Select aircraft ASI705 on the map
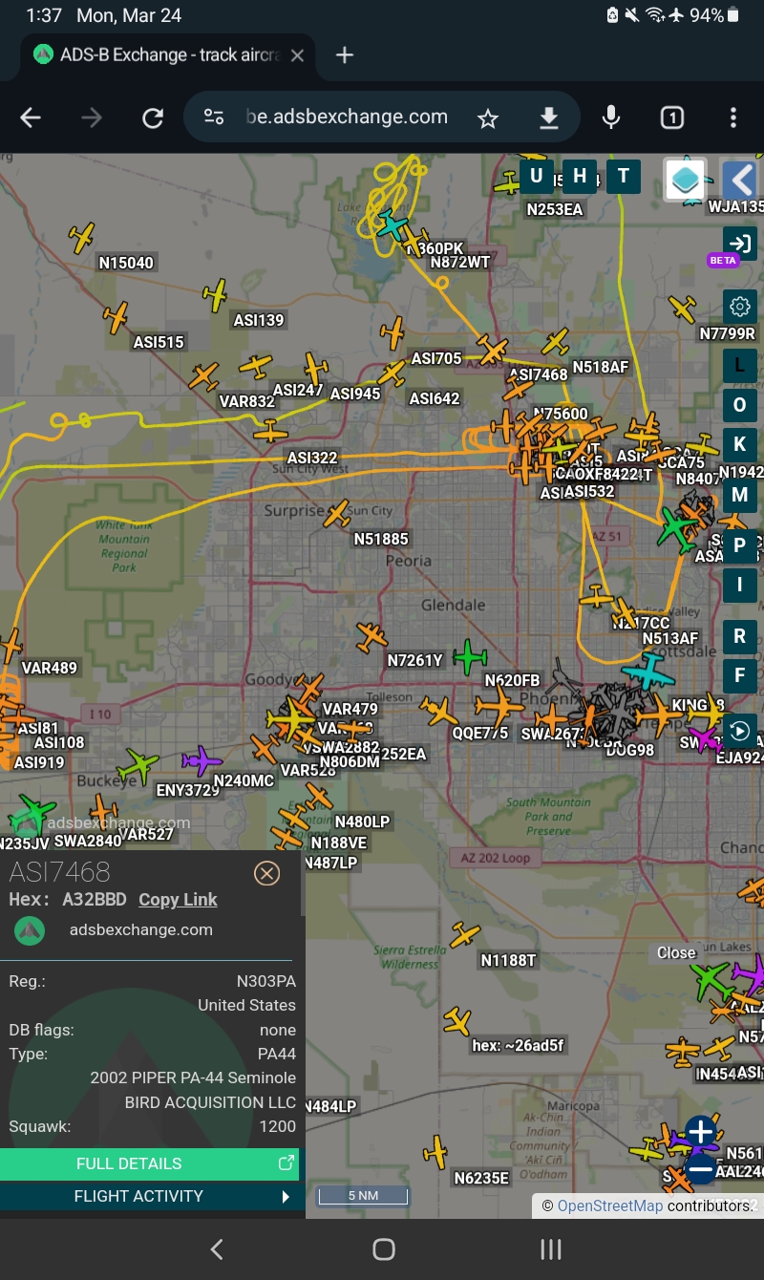Image resolution: width=764 pixels, height=1280 pixels. [x=393, y=333]
